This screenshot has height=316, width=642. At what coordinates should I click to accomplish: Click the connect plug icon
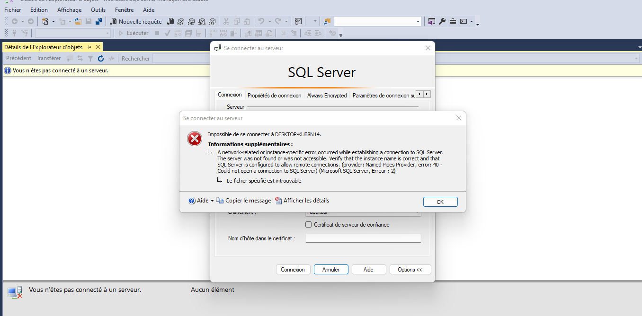click(14, 33)
